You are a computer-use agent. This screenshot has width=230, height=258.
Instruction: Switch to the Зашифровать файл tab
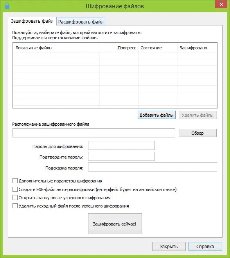(x=32, y=21)
